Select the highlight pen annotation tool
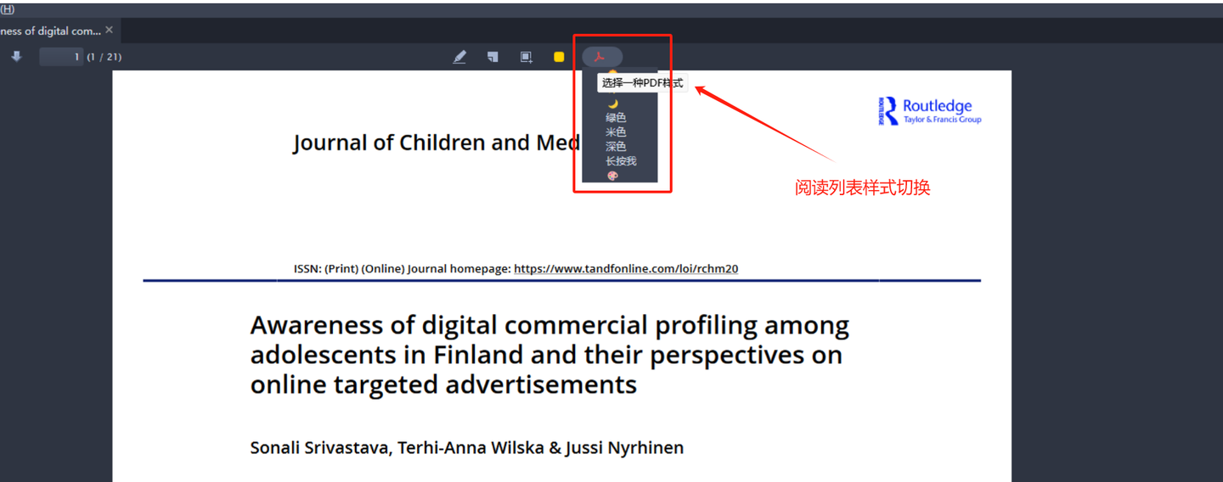1223x482 pixels. [459, 57]
